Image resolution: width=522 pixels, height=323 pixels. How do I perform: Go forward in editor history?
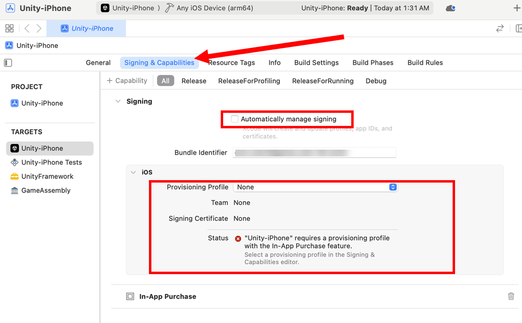[x=39, y=28]
